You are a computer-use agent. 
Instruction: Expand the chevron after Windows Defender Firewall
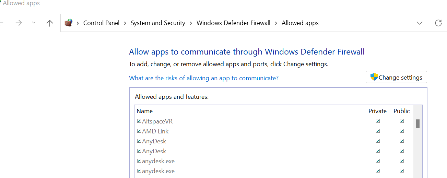point(276,23)
